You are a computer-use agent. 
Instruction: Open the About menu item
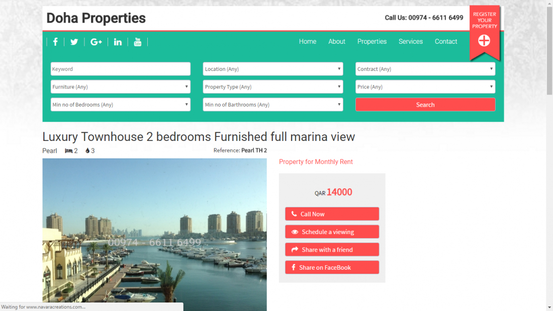[337, 42]
